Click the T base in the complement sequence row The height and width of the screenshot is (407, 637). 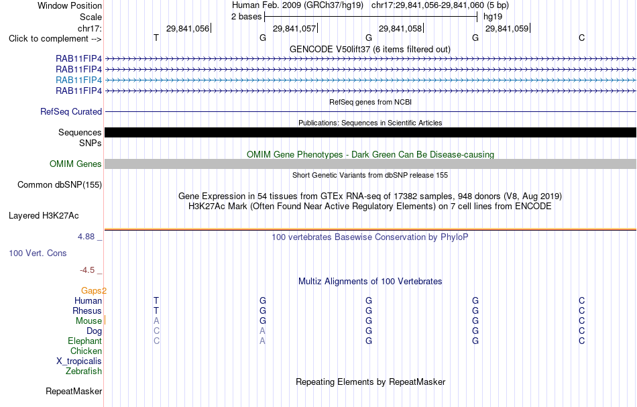click(x=156, y=38)
